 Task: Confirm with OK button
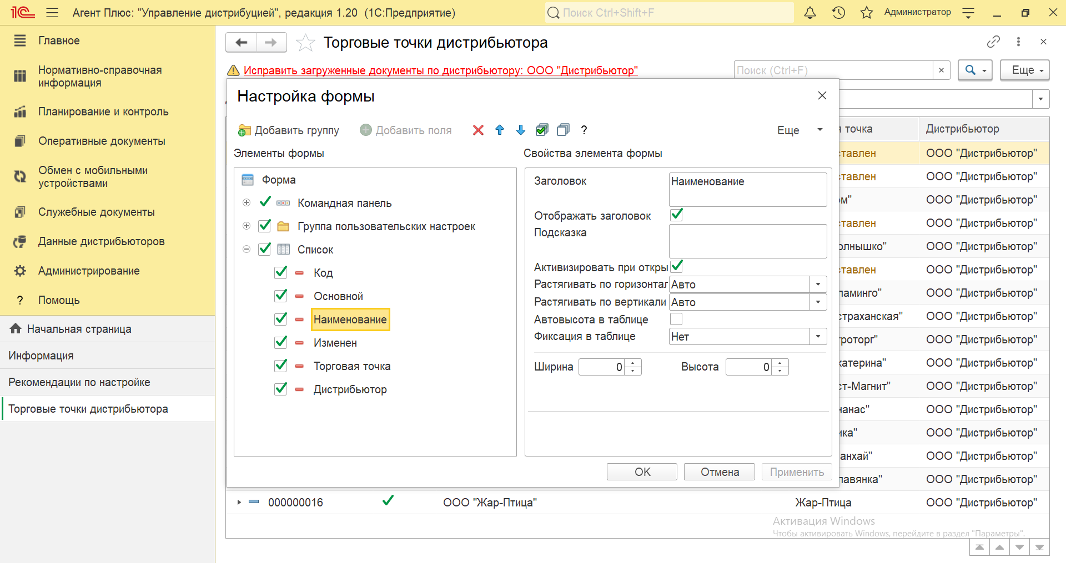tap(642, 471)
